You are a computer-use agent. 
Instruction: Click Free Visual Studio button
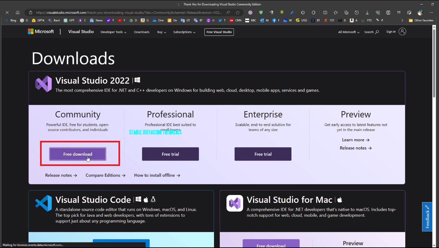(219, 32)
